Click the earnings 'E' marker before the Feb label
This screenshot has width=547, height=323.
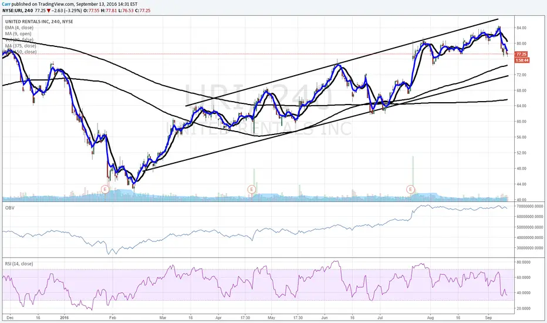(105, 189)
